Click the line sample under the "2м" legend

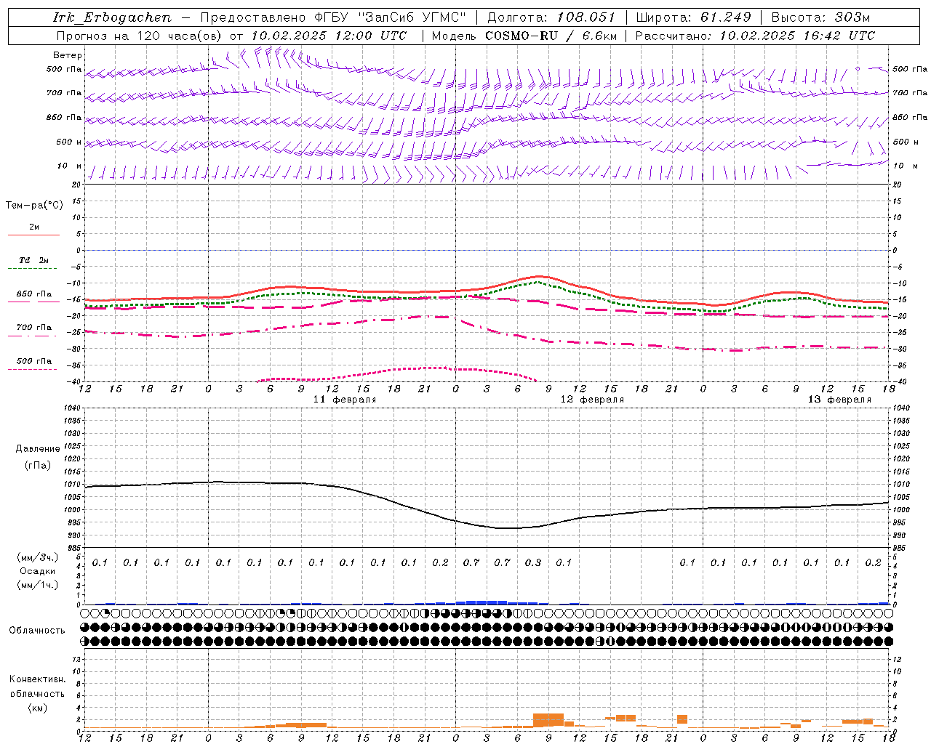(33, 235)
